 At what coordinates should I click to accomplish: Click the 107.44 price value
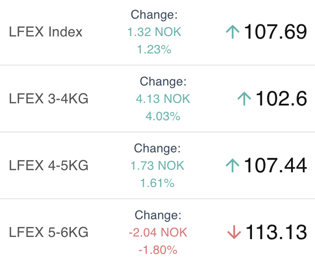tap(275, 165)
